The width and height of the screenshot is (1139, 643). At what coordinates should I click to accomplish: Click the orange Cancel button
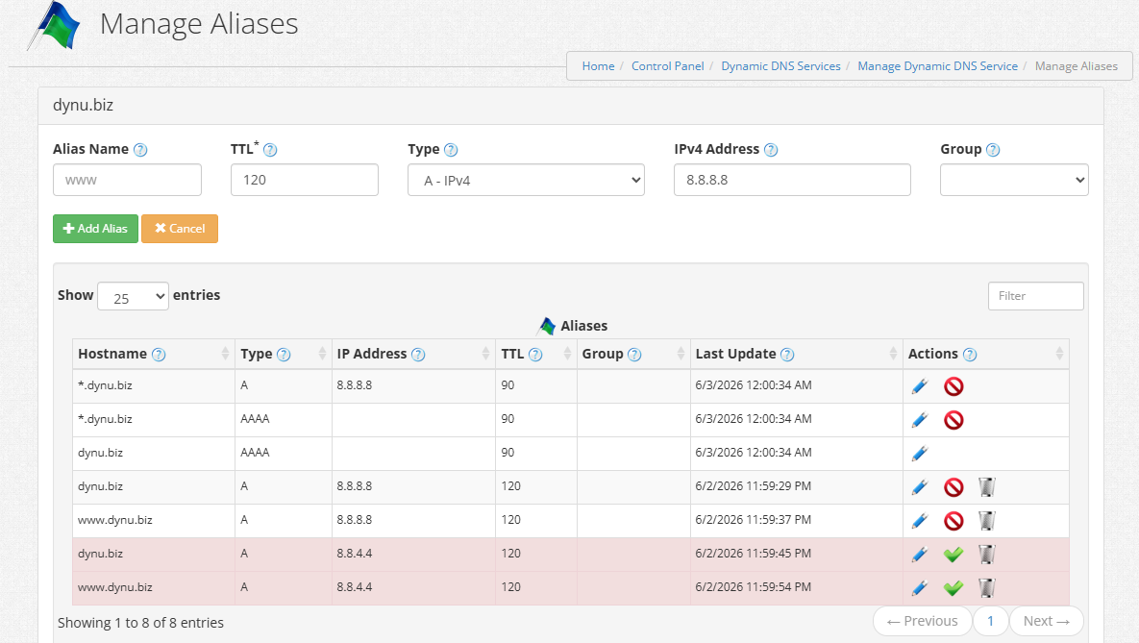(180, 229)
